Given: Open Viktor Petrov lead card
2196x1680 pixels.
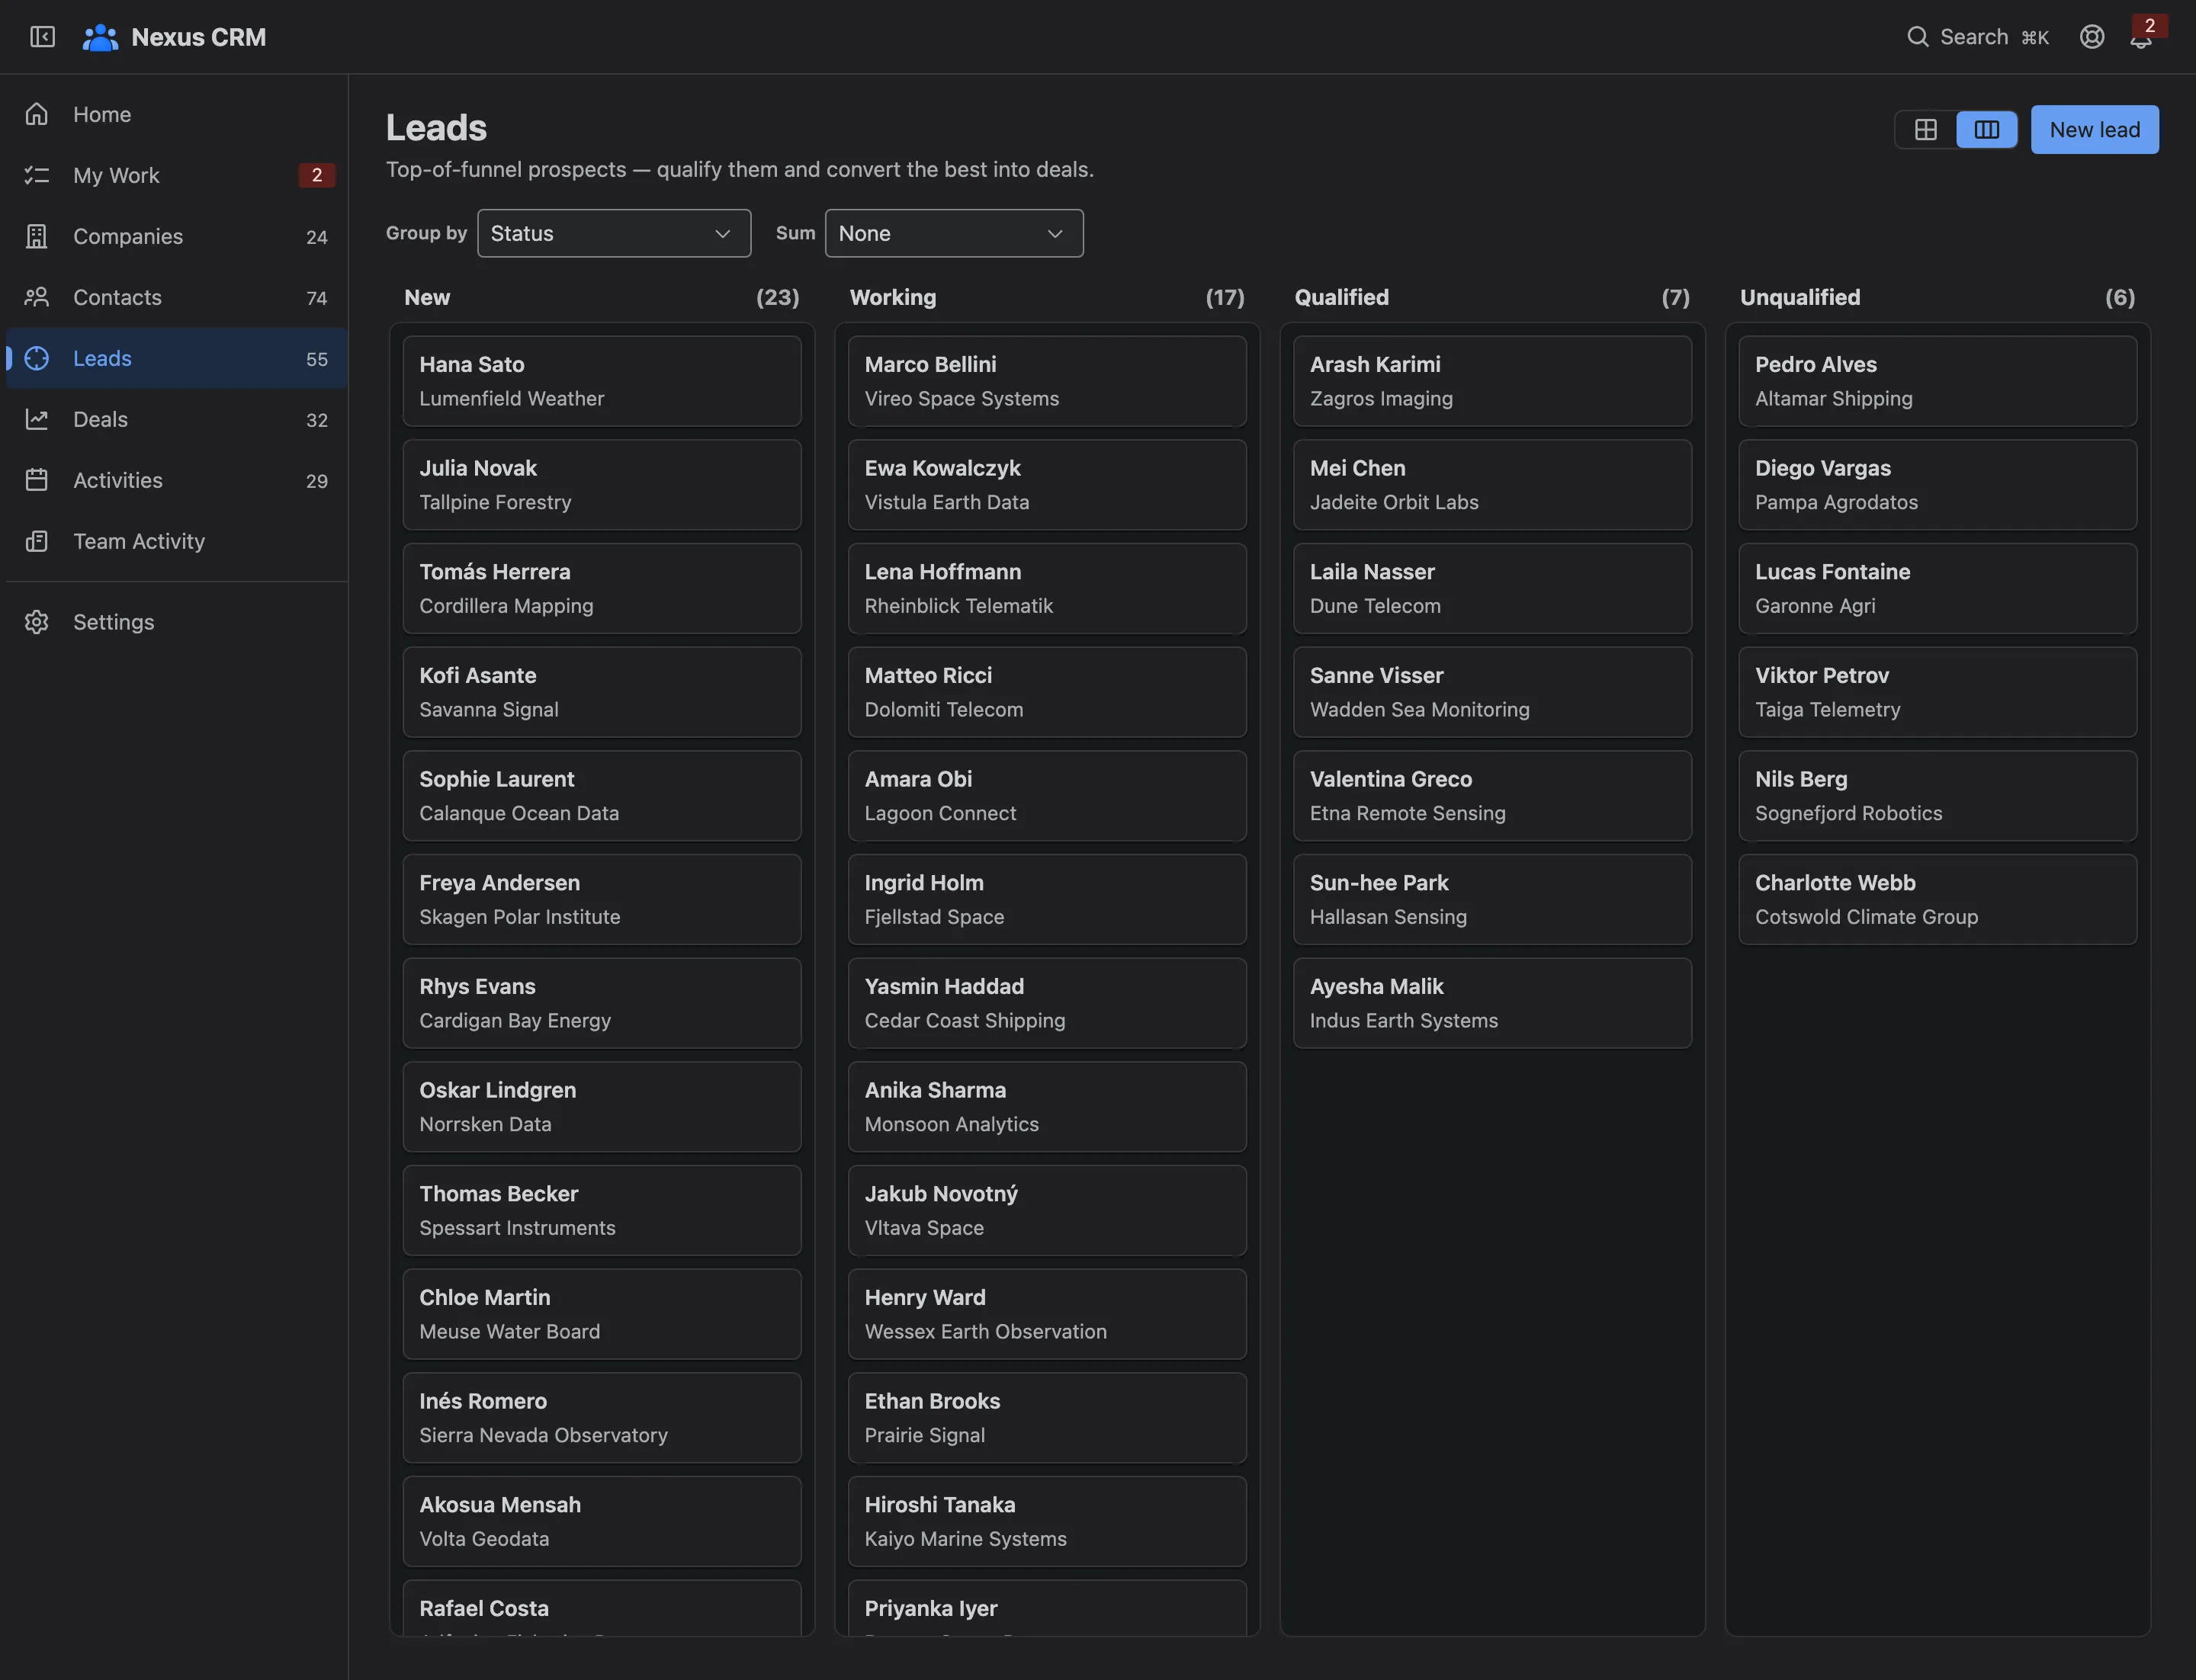Looking at the screenshot, I should (x=1938, y=692).
